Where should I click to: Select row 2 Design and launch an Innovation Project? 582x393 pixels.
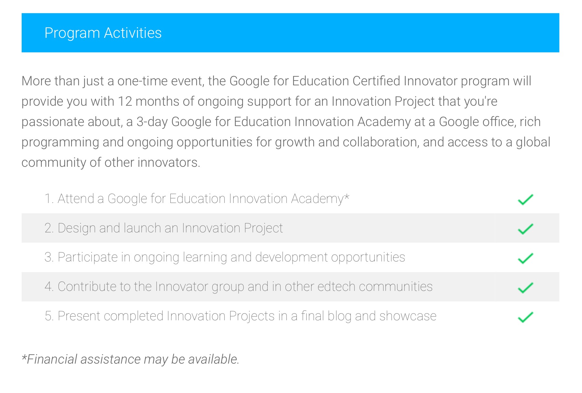point(290,228)
